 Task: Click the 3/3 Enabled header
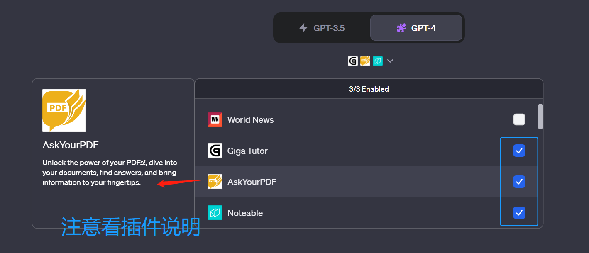tap(369, 89)
